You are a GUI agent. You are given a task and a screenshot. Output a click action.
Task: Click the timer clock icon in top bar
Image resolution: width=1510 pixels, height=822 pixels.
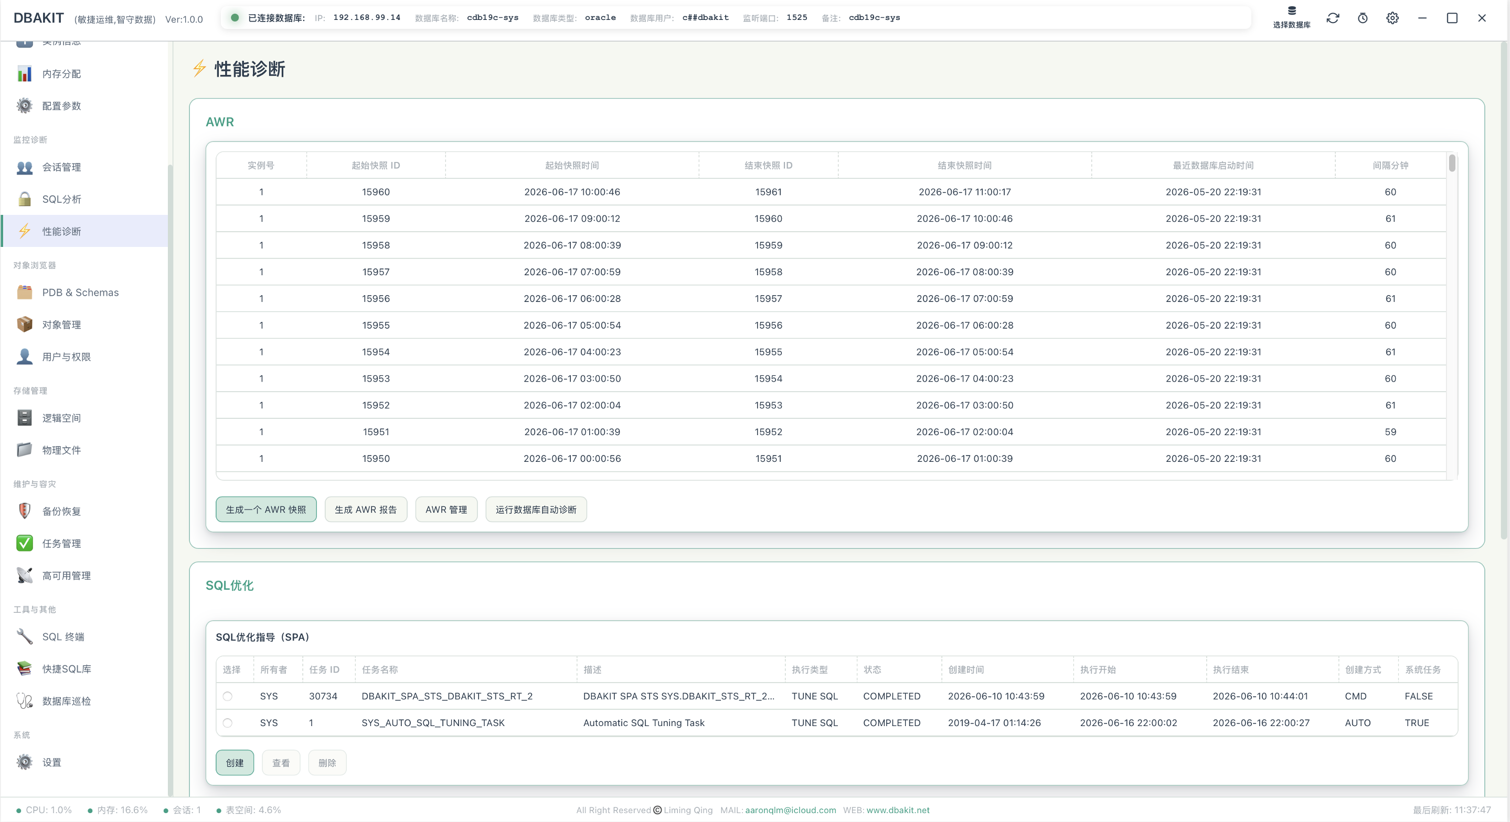pos(1363,18)
